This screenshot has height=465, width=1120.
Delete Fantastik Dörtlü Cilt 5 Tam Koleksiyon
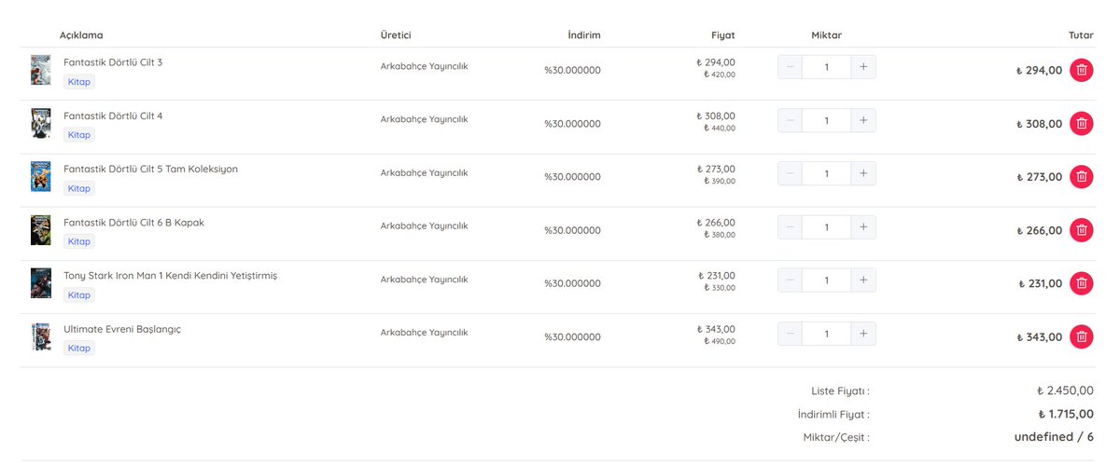point(1081,176)
